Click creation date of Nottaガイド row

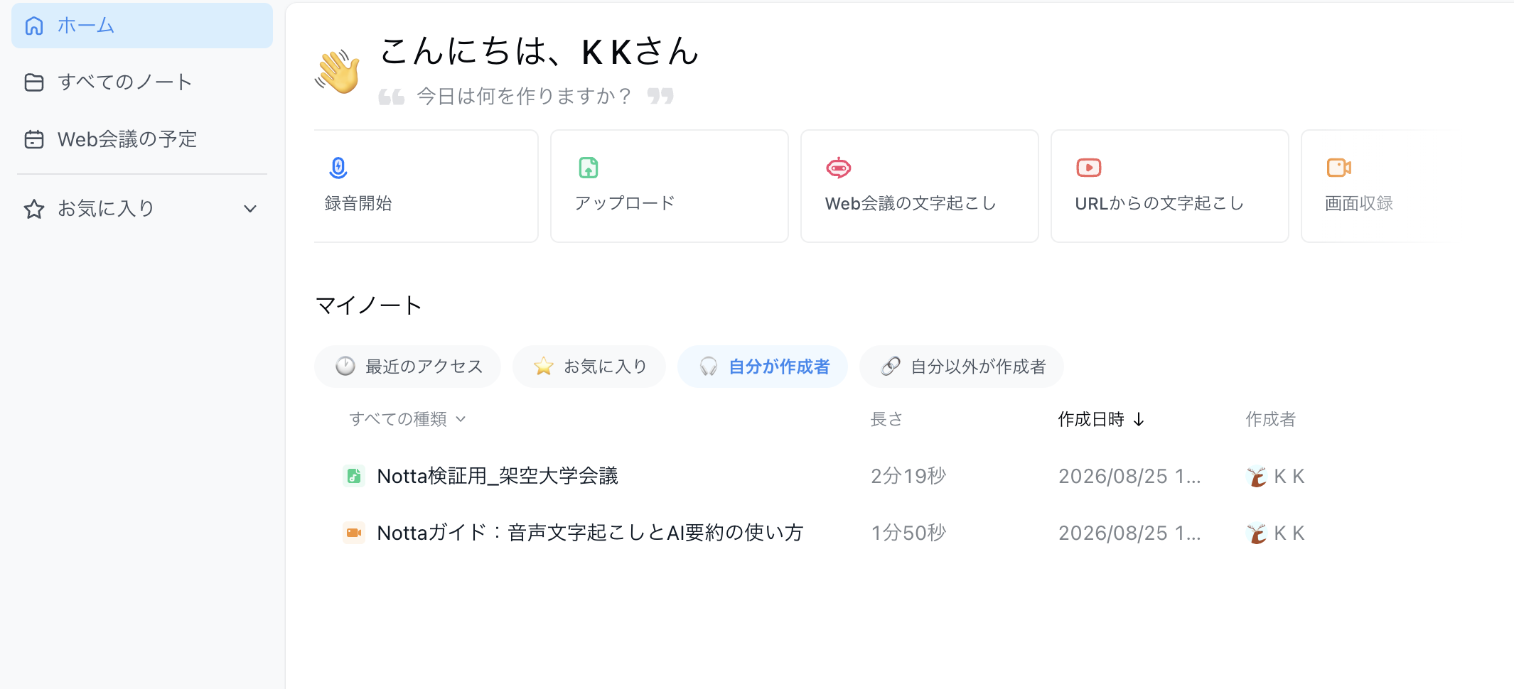tap(1129, 533)
